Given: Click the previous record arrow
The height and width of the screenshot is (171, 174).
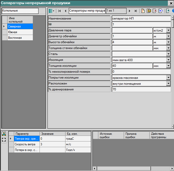Looking at the screenshot, I should tap(65, 11).
